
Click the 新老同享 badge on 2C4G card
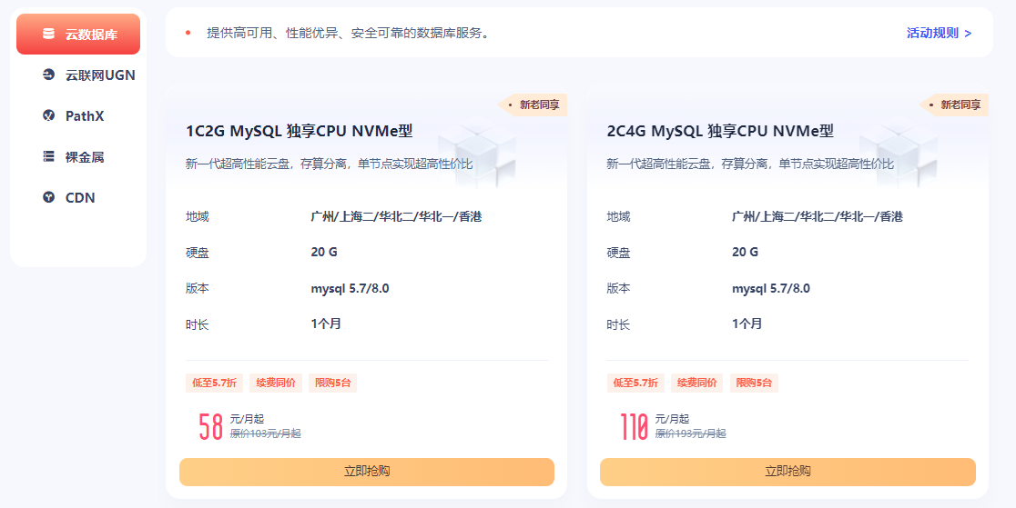point(959,105)
